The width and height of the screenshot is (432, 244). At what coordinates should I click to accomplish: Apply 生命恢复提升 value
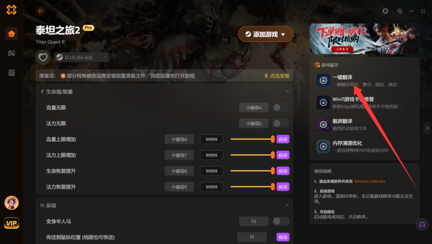tap(283, 171)
